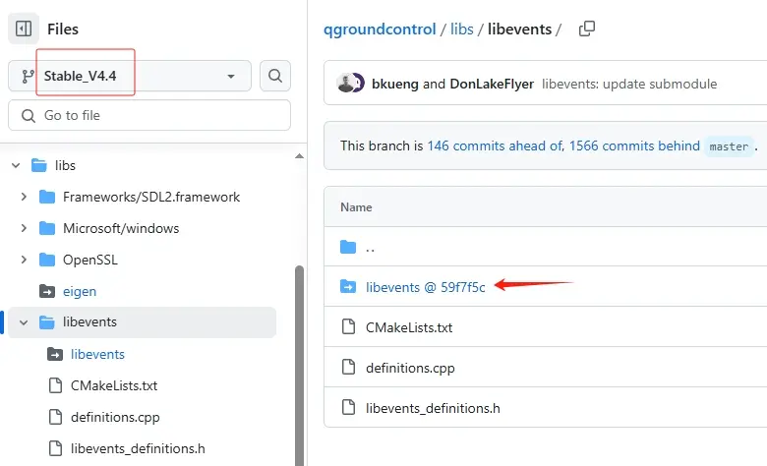Open the nested libevents submodule link in tree
Screen dimensions: 767x466
coord(97,354)
